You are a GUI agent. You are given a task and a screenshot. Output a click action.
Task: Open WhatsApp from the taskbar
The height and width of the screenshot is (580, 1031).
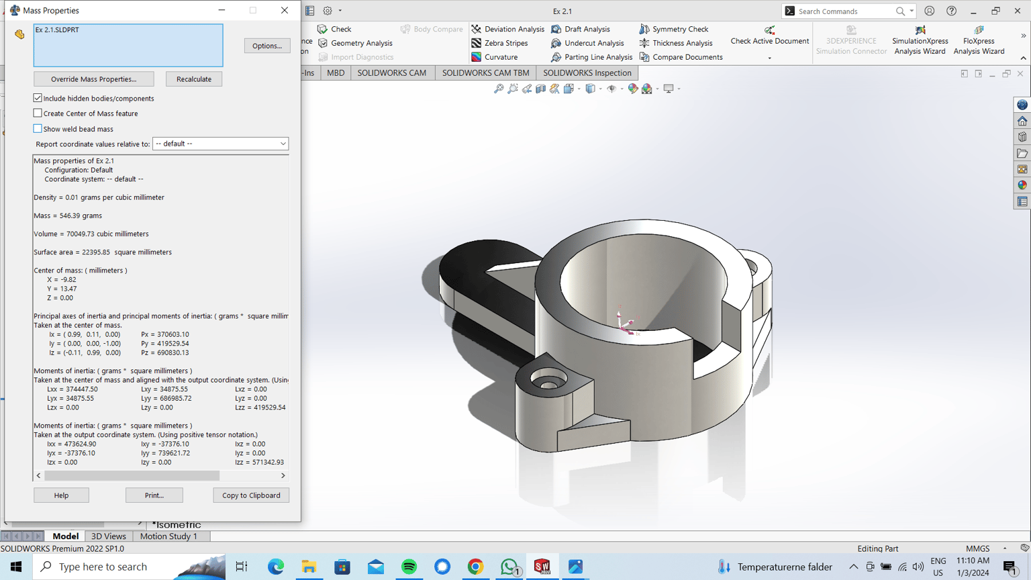point(509,567)
